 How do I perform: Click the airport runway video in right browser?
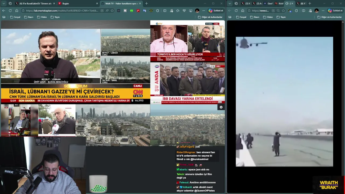(x=284, y=102)
